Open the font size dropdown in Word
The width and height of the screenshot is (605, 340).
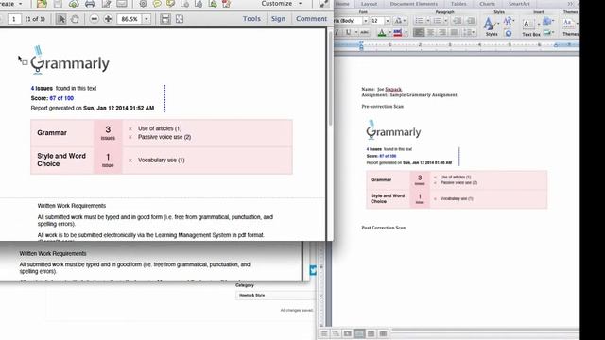pos(388,21)
